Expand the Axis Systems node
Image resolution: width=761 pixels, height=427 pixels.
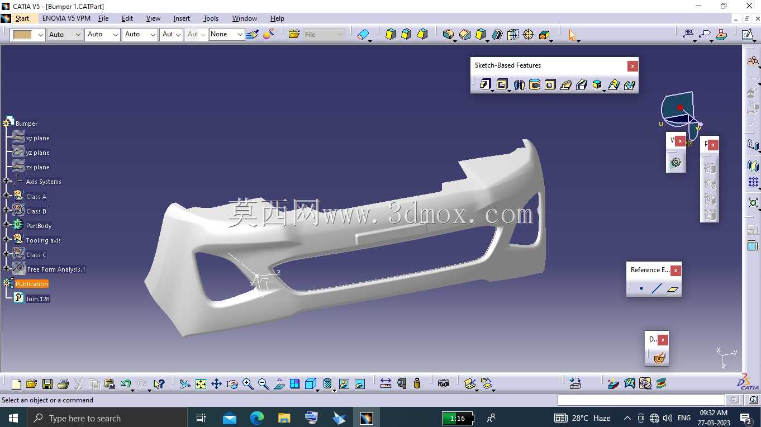(7, 181)
